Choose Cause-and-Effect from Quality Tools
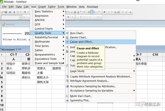165x111 pixels. click(x=100, y=42)
